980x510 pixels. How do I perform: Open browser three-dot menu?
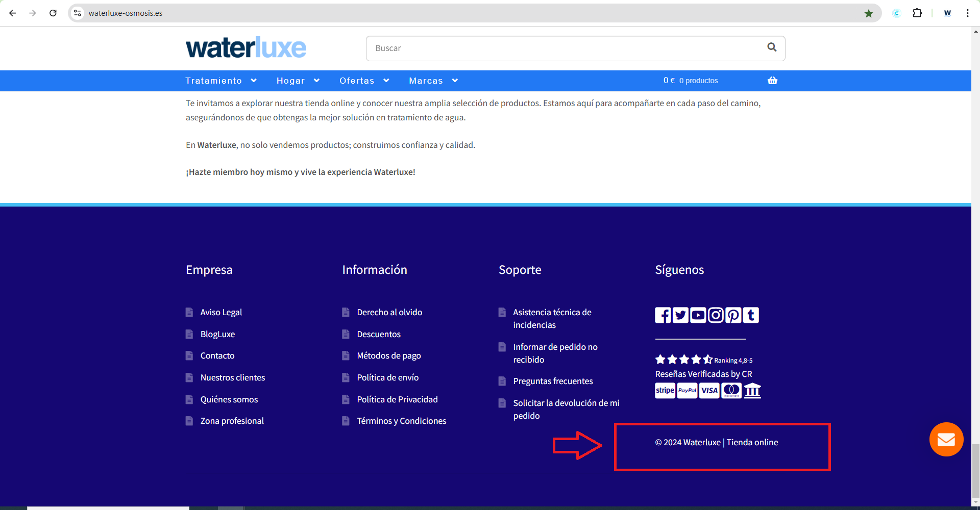point(967,13)
